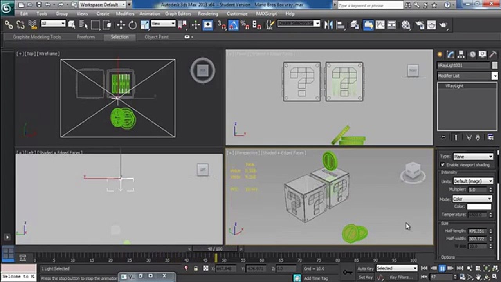
Task: Toggle the Angle Snap button
Action: click(233, 25)
